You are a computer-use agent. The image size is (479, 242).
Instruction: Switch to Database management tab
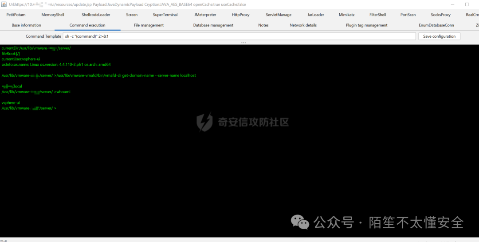tap(213, 25)
